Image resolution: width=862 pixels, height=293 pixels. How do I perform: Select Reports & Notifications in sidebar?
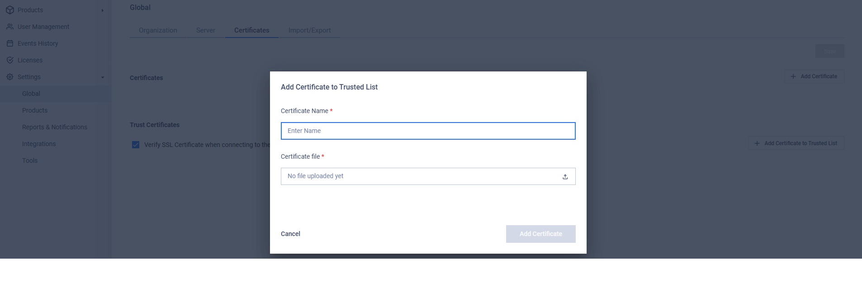(55, 127)
